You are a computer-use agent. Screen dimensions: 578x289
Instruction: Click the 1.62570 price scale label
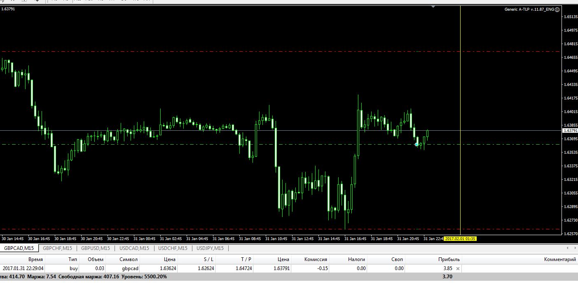tap(570, 234)
